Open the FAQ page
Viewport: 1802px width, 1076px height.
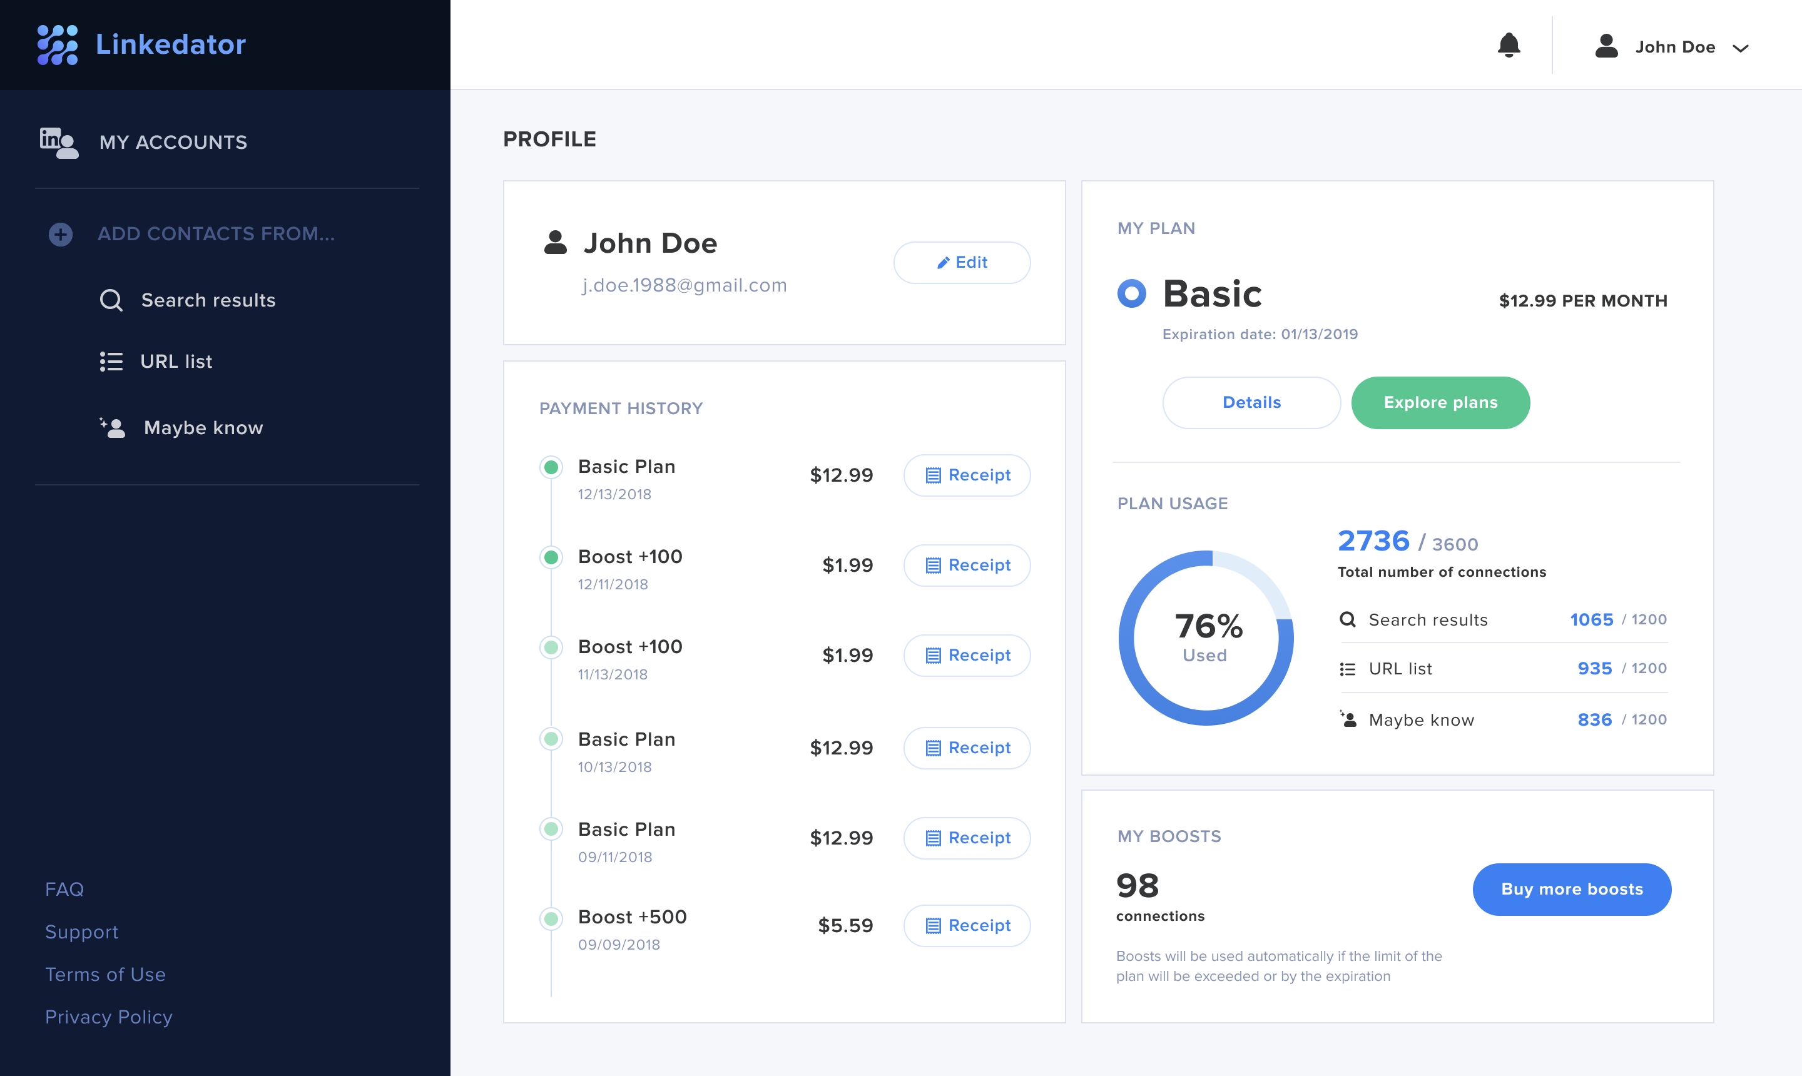click(x=64, y=889)
